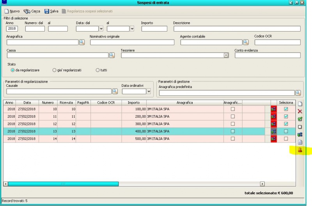The width and height of the screenshot is (312, 206).
Task: Select the "gia' regolarizzati" radio button
Action: click(55, 70)
